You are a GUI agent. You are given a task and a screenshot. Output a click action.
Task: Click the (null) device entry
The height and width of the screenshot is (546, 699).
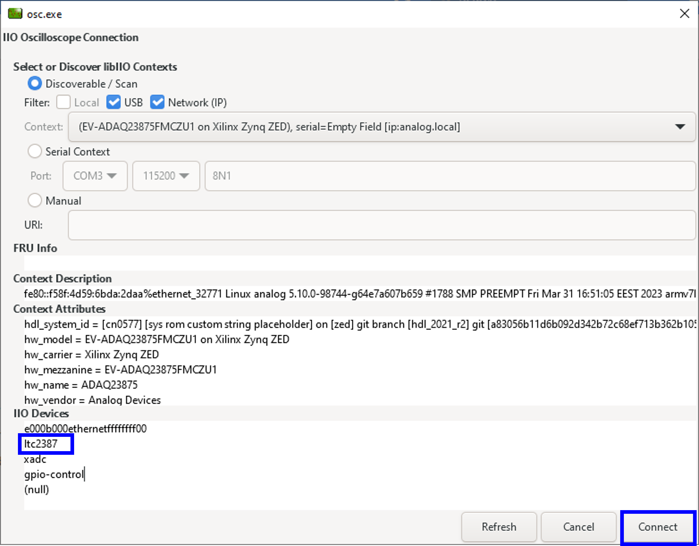[36, 489]
